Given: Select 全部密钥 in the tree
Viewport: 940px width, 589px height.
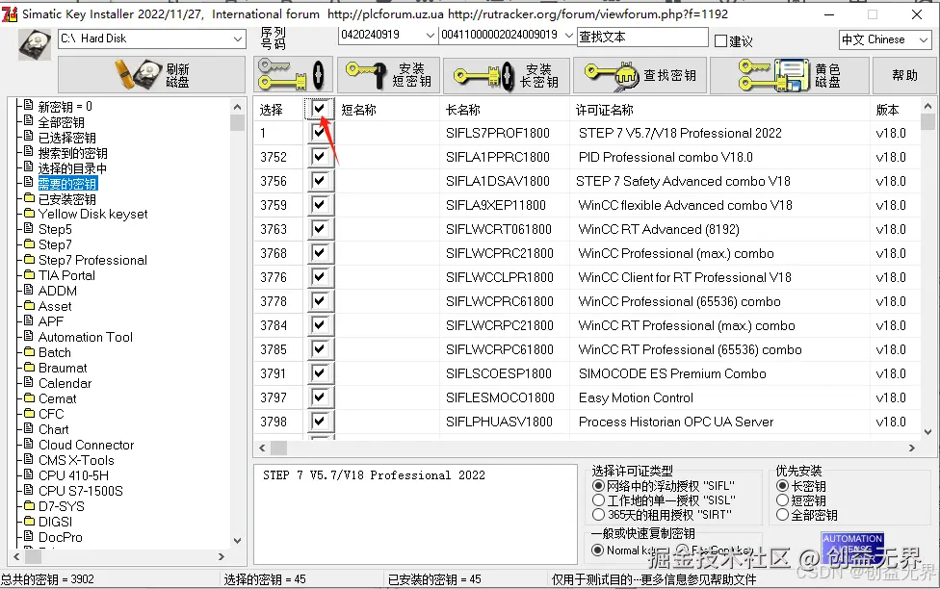Looking at the screenshot, I should click(61, 122).
